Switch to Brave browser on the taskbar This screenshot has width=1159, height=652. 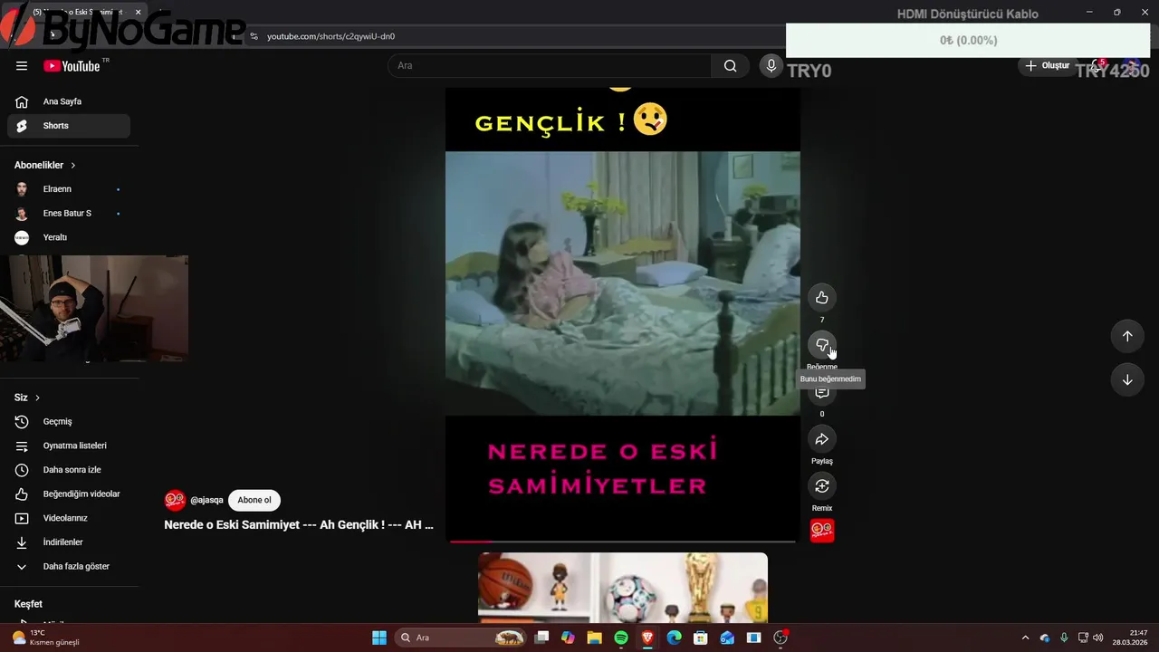647,638
